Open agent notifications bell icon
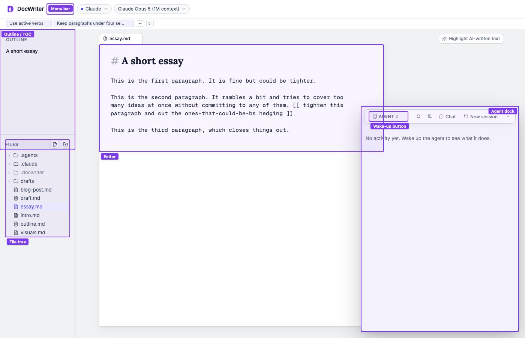Viewport: 525px width, 338px height. coord(418,117)
